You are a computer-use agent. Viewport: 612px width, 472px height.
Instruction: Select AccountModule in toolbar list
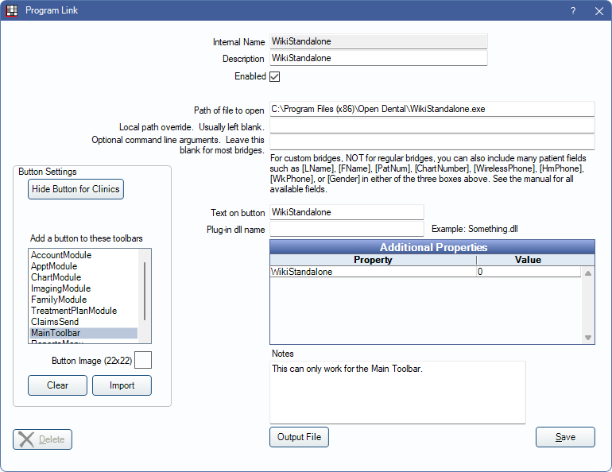tap(61, 255)
